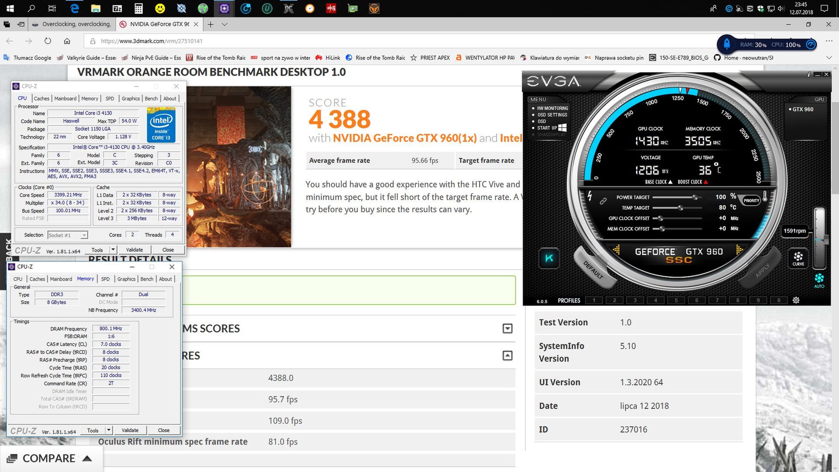Screen dimensions: 839x472
Task: Open SPD tab in lower CPU-Z window
Action: (105, 279)
